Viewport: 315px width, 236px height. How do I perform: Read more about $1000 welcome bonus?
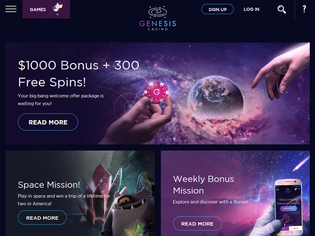[x=48, y=122]
